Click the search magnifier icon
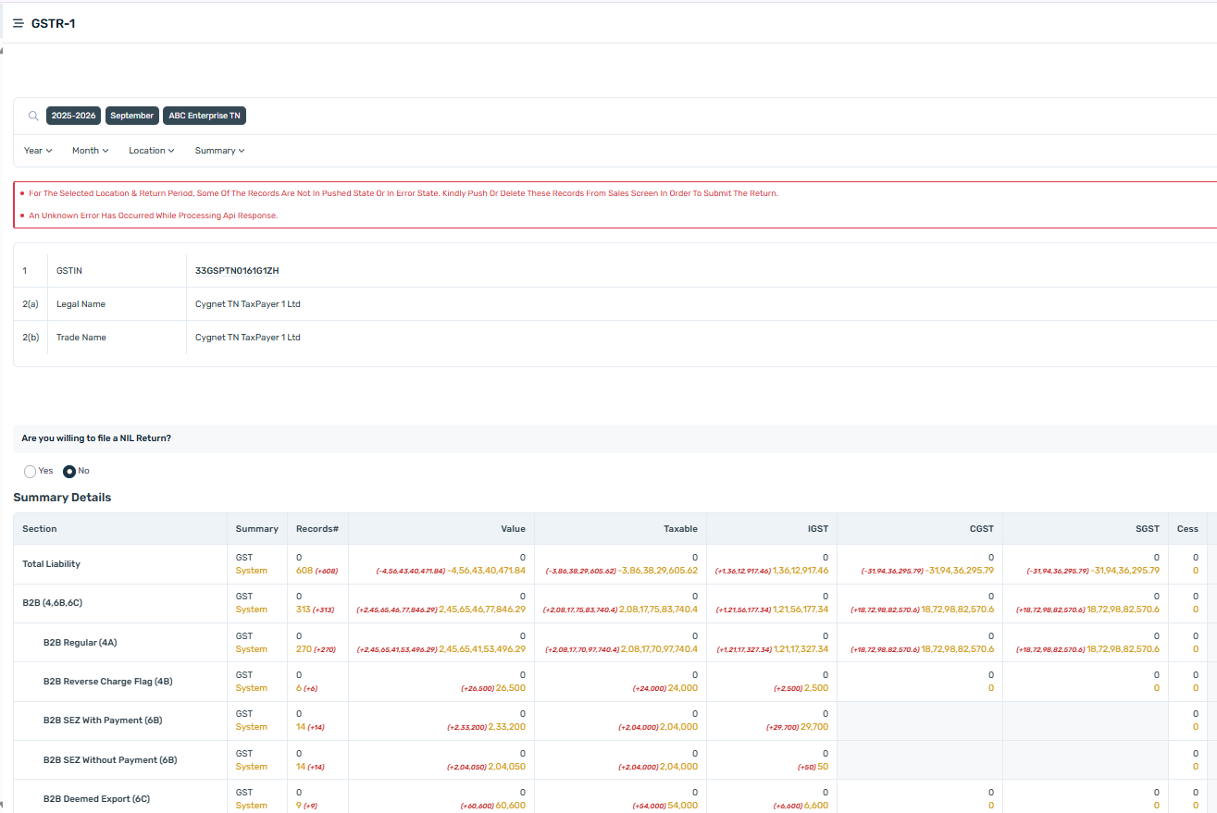Screen dimensions: 1217x813 [x=33, y=116]
